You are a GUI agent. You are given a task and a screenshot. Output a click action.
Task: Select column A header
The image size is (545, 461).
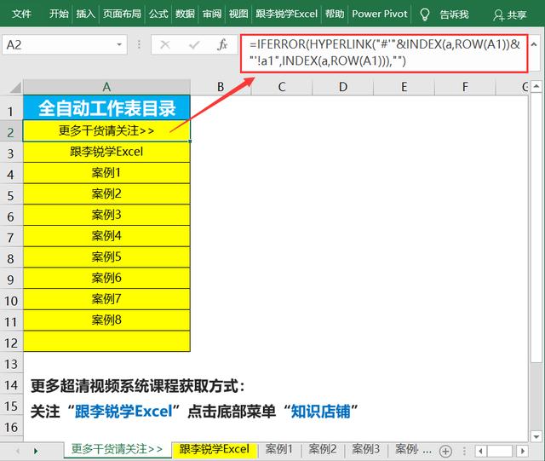pos(106,87)
